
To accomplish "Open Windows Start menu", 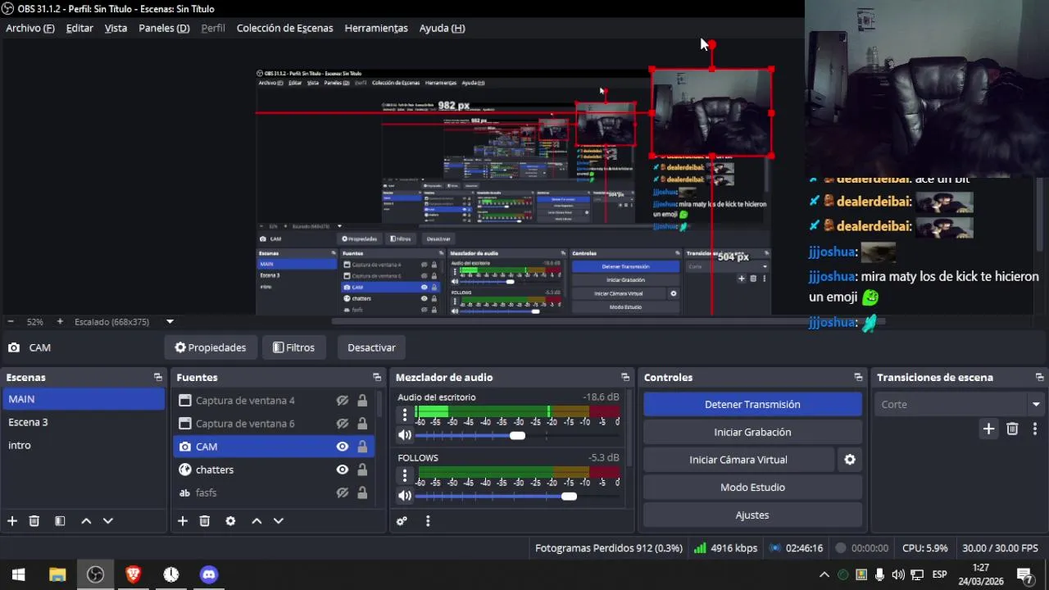I will 19,574.
